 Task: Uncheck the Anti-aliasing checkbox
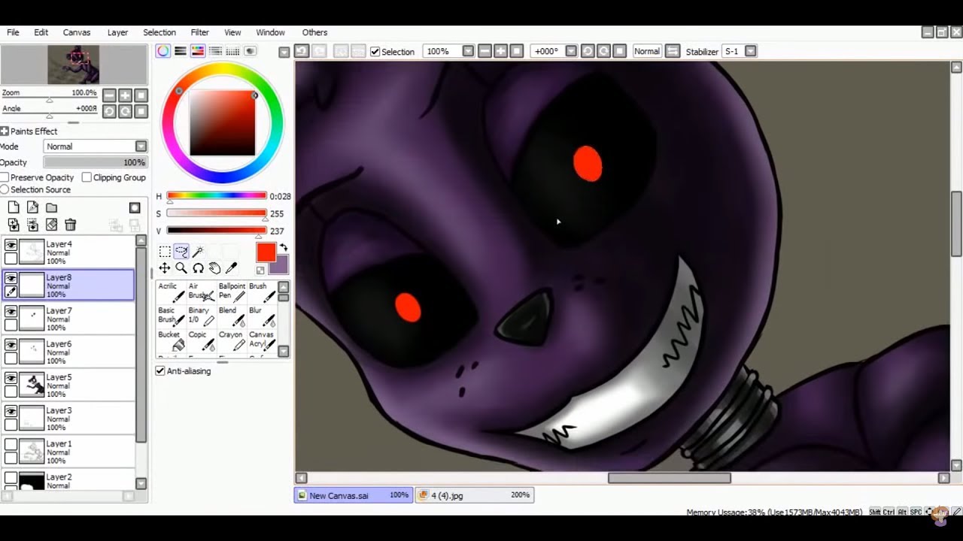click(160, 371)
